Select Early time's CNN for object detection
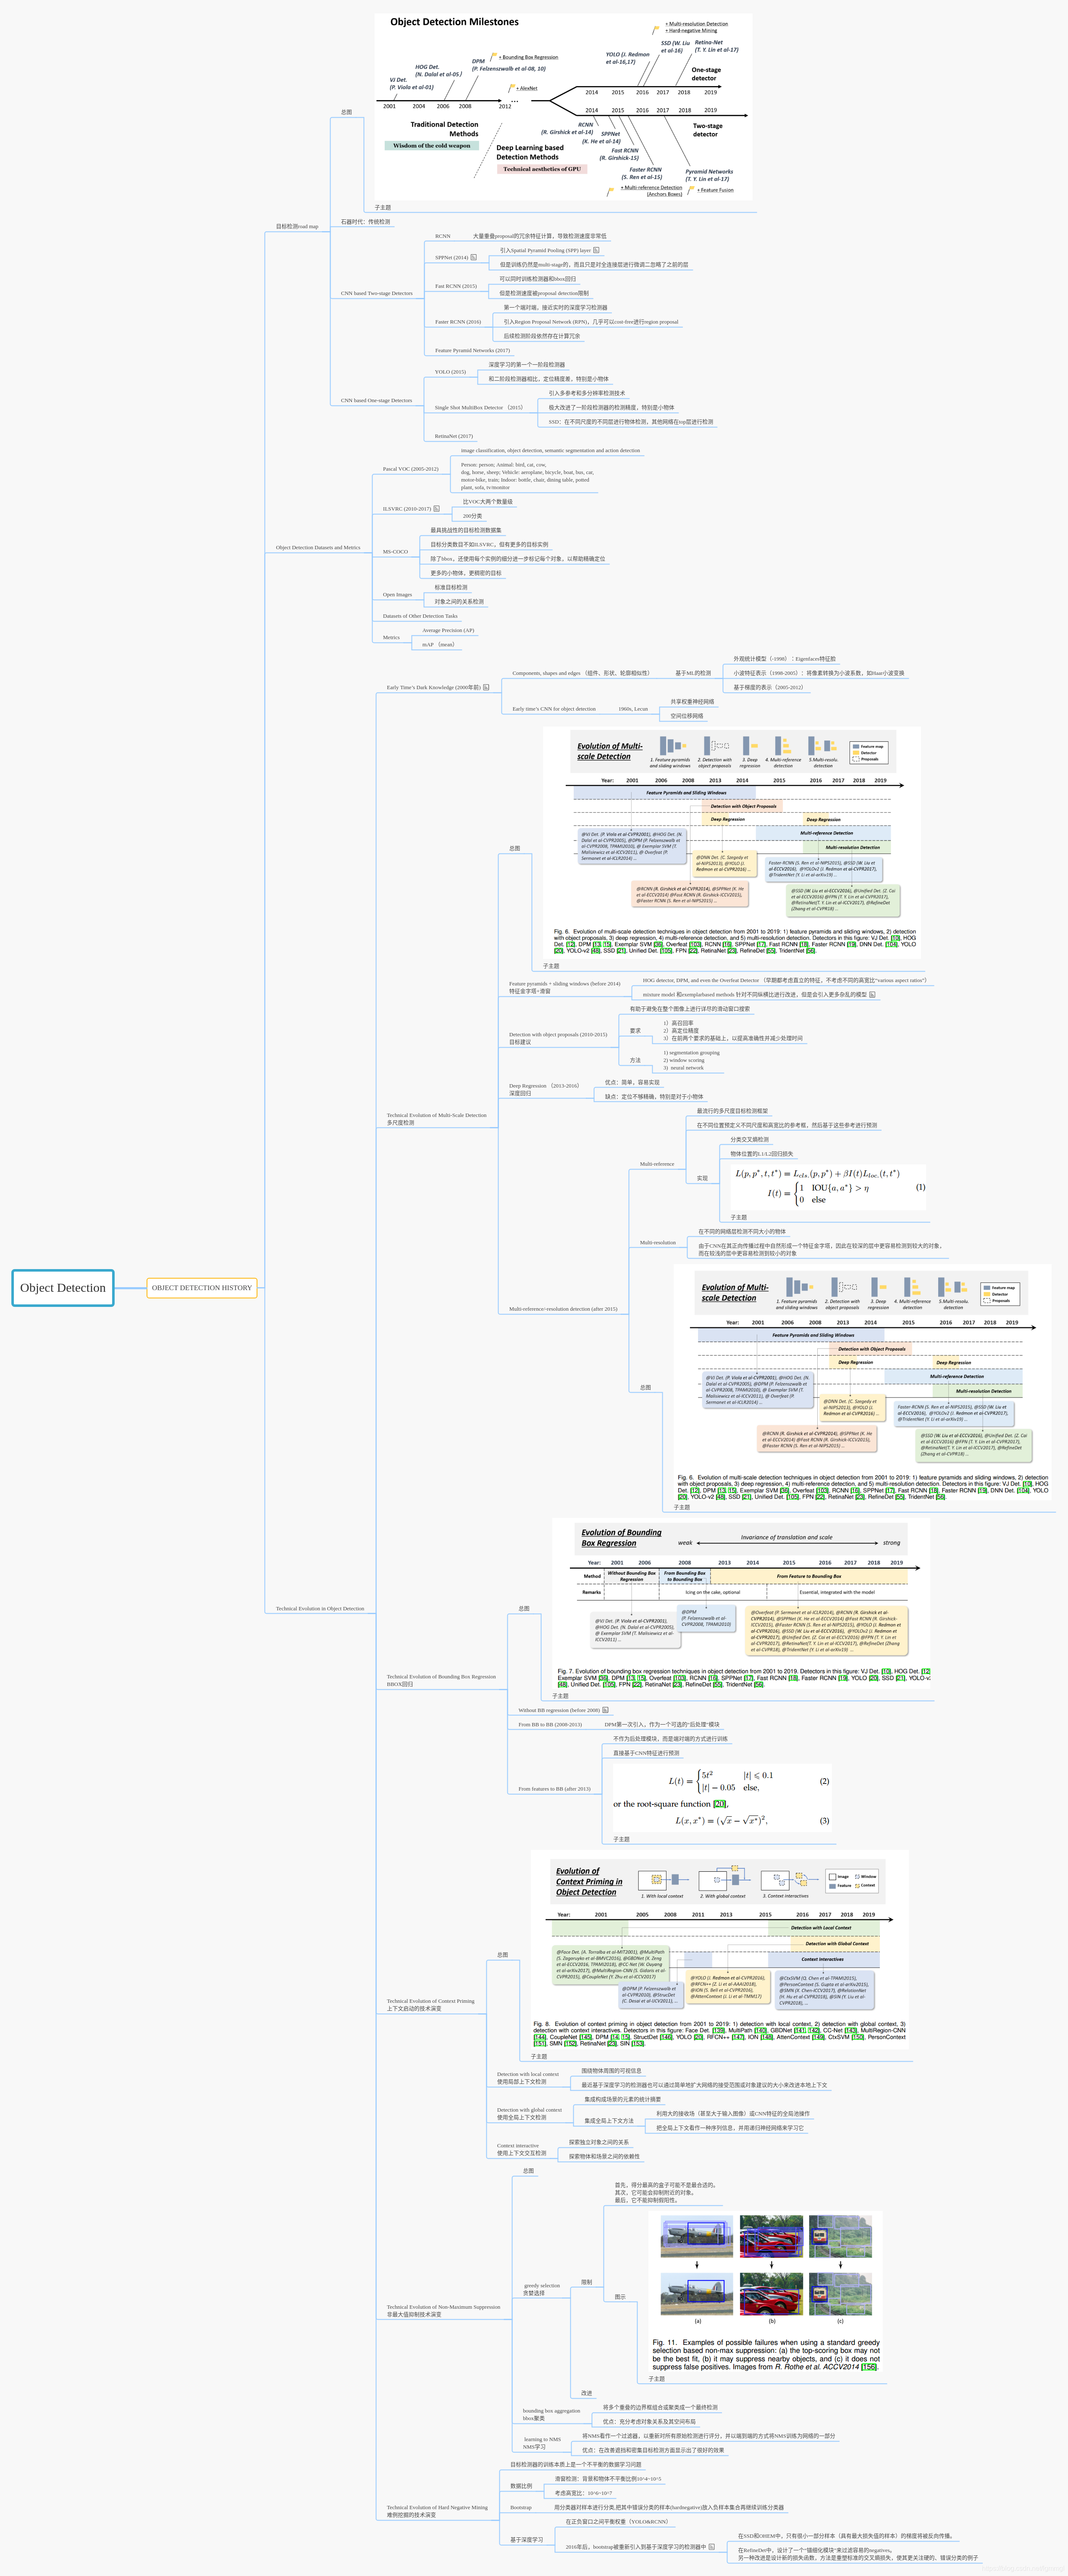 point(554,708)
